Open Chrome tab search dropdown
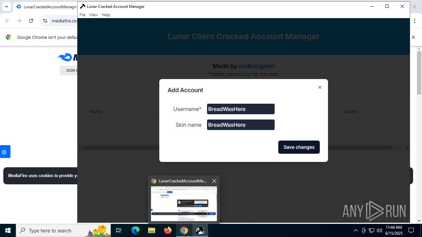Screen dimensions: 422x237 pos(6,7)
